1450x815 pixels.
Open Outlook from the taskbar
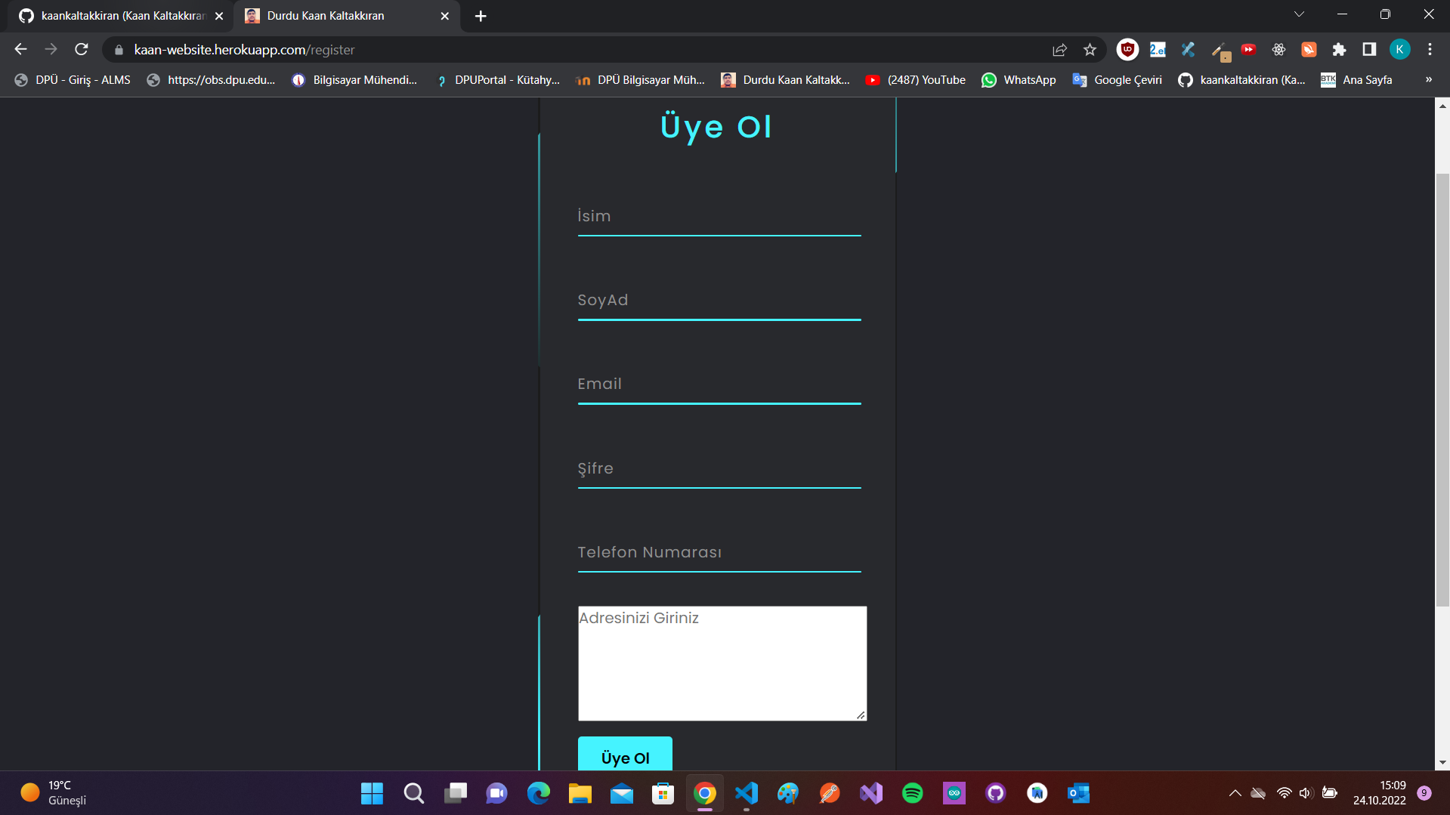click(x=1078, y=793)
